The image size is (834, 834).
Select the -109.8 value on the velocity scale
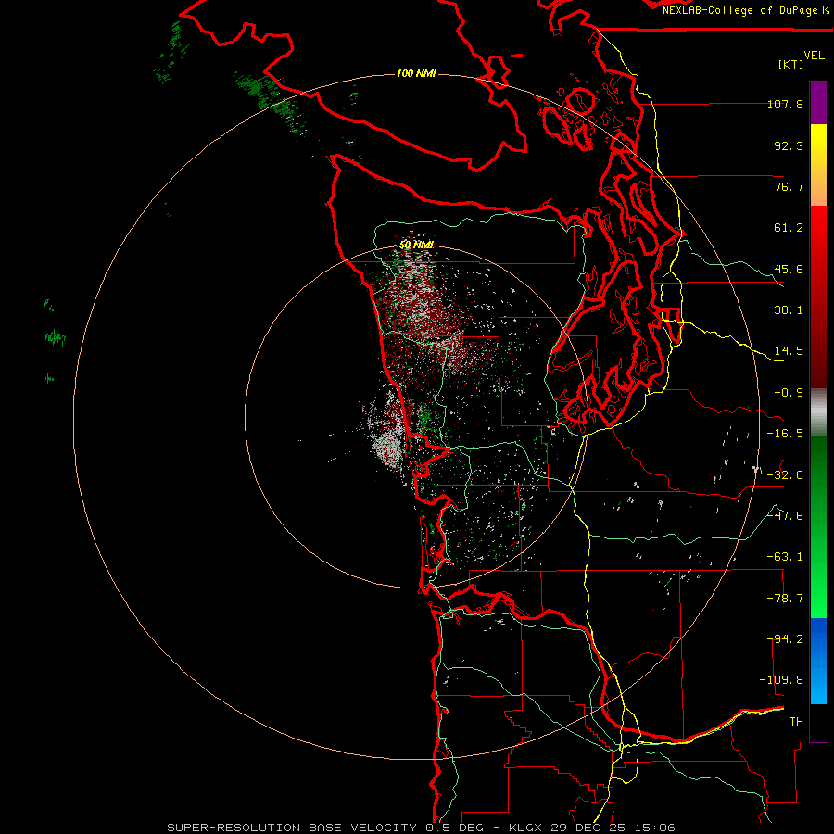[781, 680]
